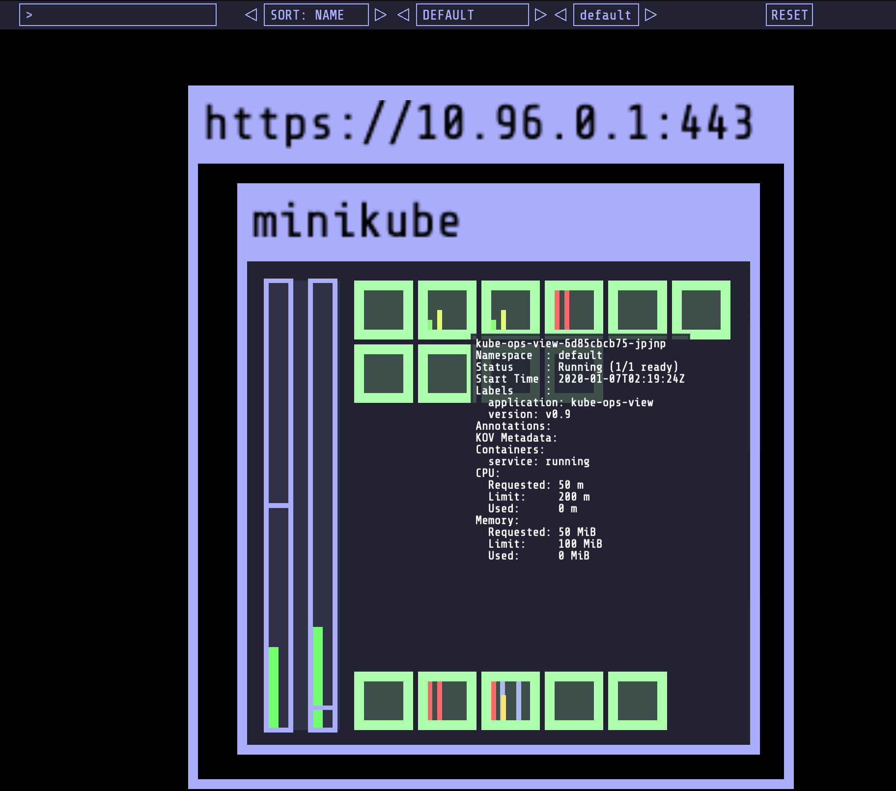Image resolution: width=896 pixels, height=791 pixels.
Task: Click right arrow after DEFAULT theme selector
Action: pyautogui.click(x=540, y=15)
